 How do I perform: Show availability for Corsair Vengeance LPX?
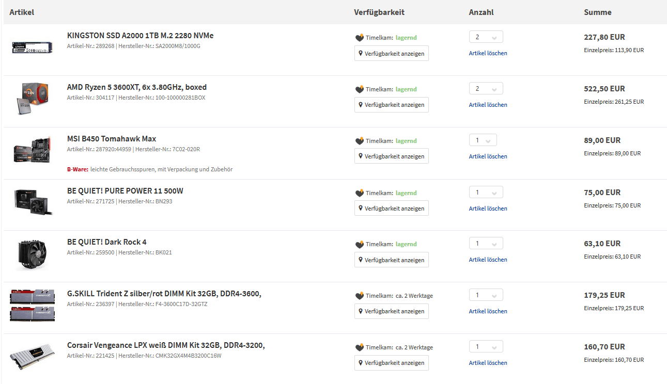[x=392, y=363]
